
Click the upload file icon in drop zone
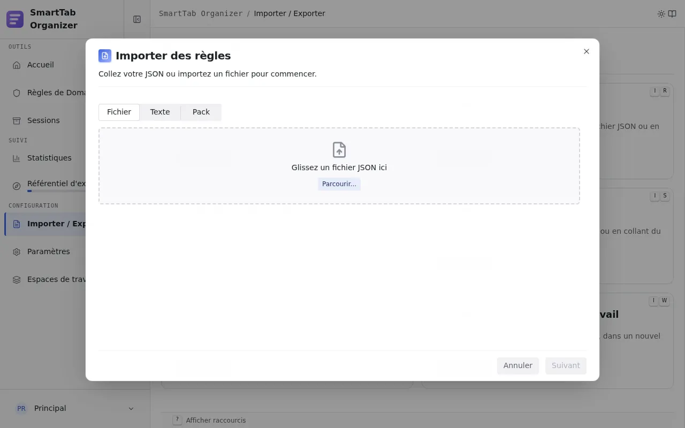339,150
